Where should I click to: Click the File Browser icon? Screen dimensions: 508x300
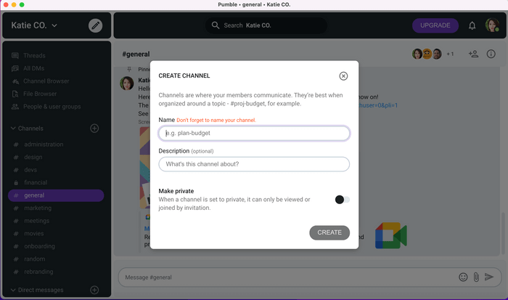click(15, 94)
